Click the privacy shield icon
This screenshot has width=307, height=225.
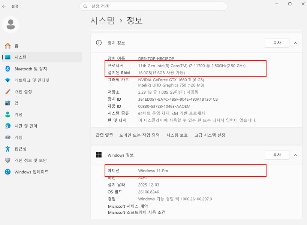tap(7, 160)
